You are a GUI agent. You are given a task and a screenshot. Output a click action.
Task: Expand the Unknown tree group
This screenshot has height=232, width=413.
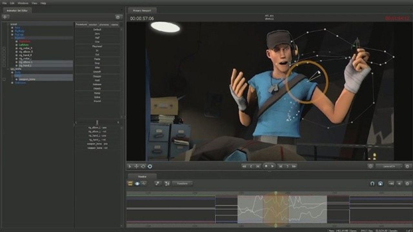pos(12,83)
